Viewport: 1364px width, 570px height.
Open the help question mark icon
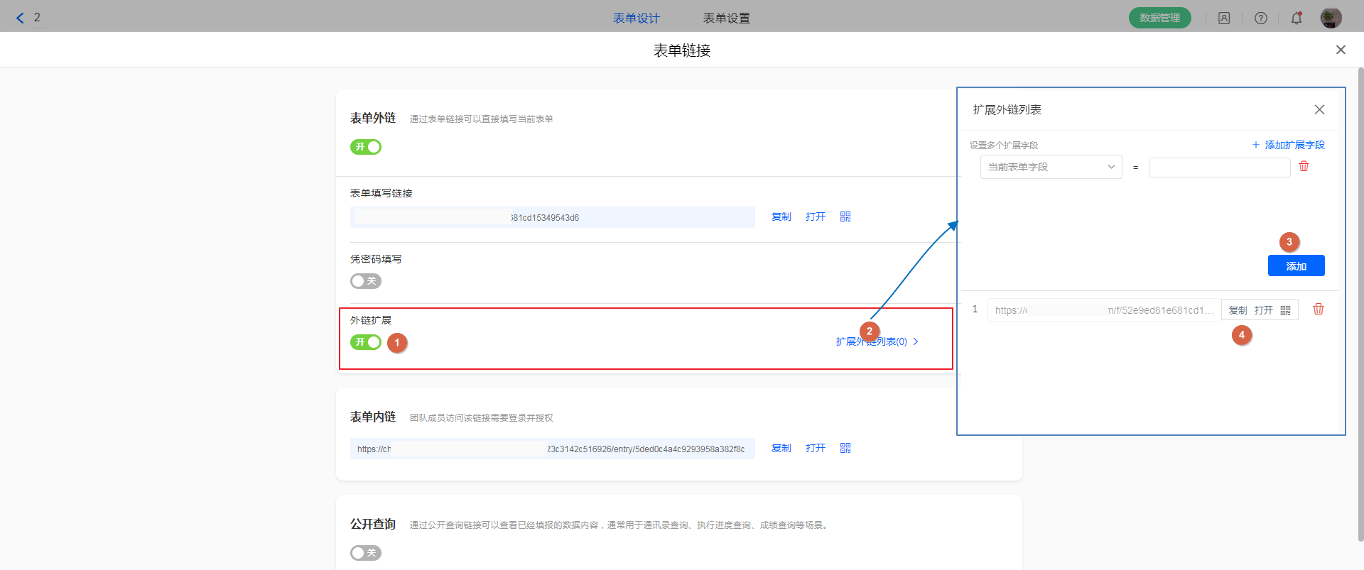(x=1260, y=18)
